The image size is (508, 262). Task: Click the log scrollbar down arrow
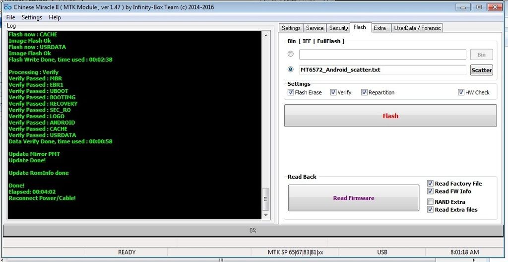coord(266,215)
